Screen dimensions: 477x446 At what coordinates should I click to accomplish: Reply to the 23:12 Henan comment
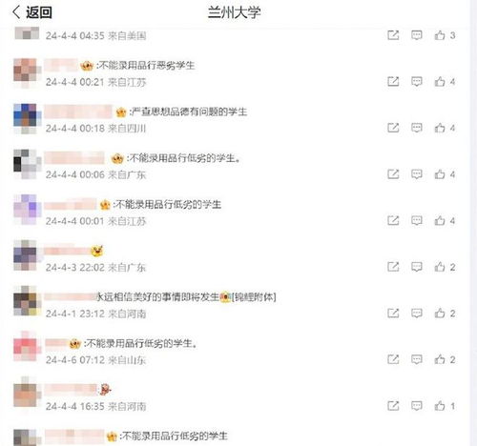click(x=417, y=314)
